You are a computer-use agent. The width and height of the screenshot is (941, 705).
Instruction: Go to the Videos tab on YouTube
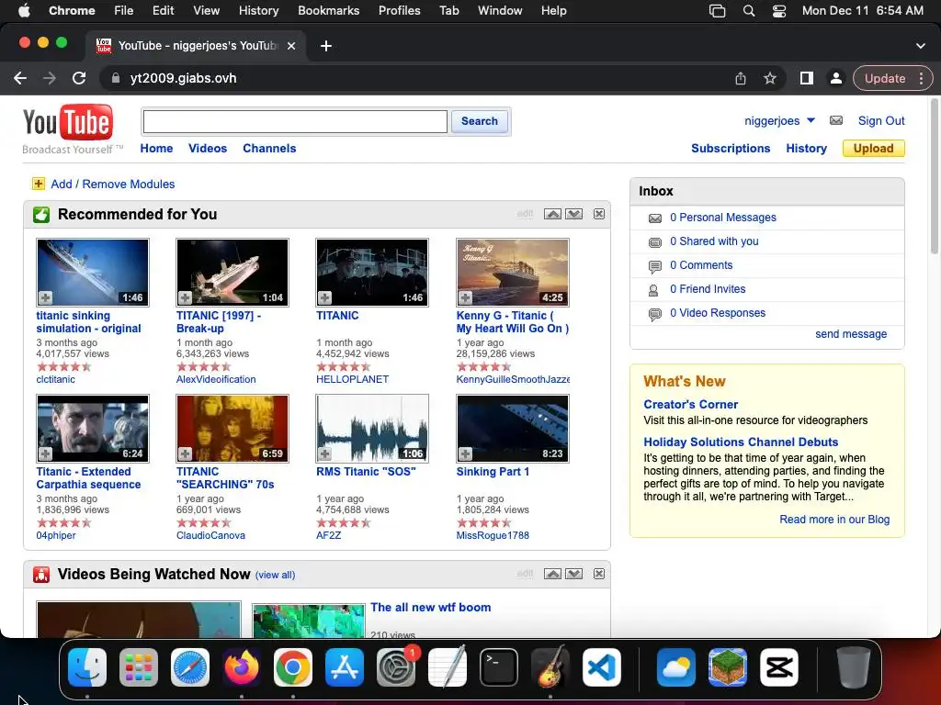click(208, 148)
